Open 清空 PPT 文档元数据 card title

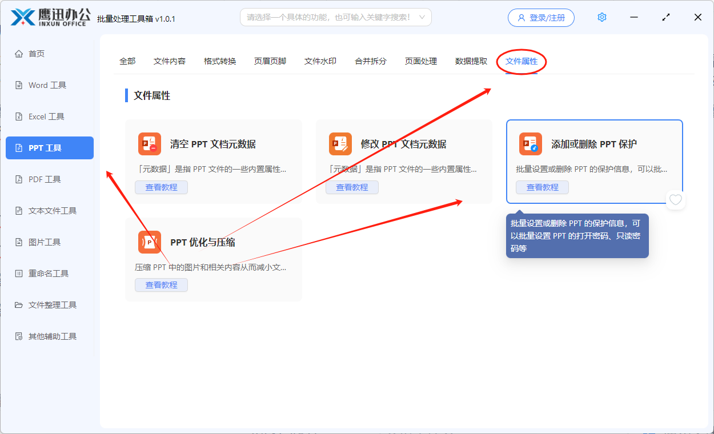click(x=213, y=144)
